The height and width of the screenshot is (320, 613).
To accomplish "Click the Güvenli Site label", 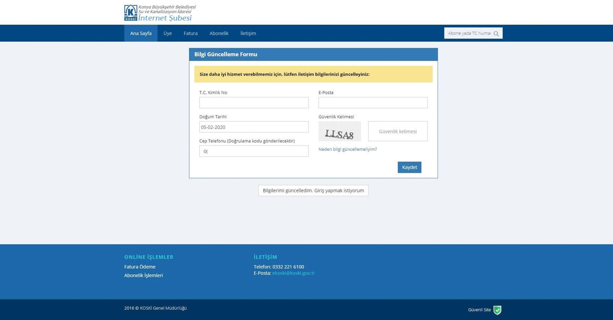I will pos(479,310).
